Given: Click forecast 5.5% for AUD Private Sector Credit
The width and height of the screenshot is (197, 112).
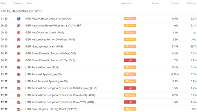Looking at the screenshot, I should pyautogui.click(x=175, y=19).
